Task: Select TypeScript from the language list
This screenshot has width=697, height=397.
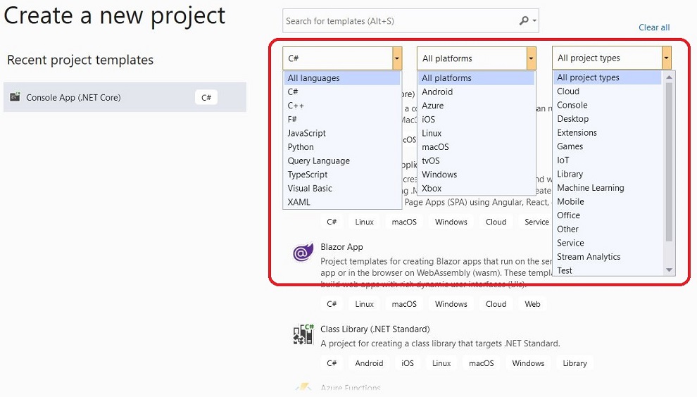Action: pyautogui.click(x=342, y=175)
